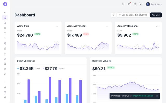Click the Dashboard page heading

(25, 15)
